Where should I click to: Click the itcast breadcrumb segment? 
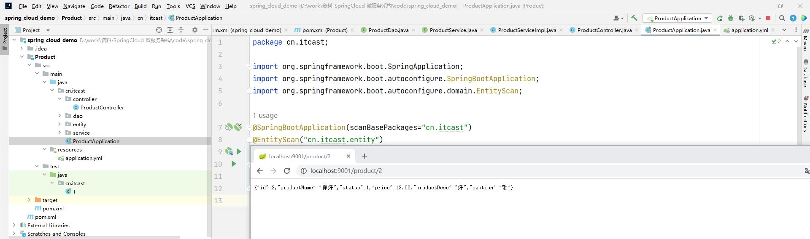156,18
